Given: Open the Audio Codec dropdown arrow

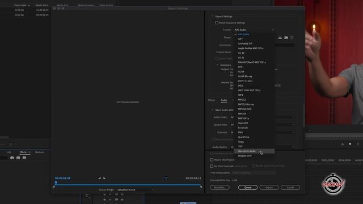Looking at the screenshot, I should pyautogui.click(x=293, y=117).
